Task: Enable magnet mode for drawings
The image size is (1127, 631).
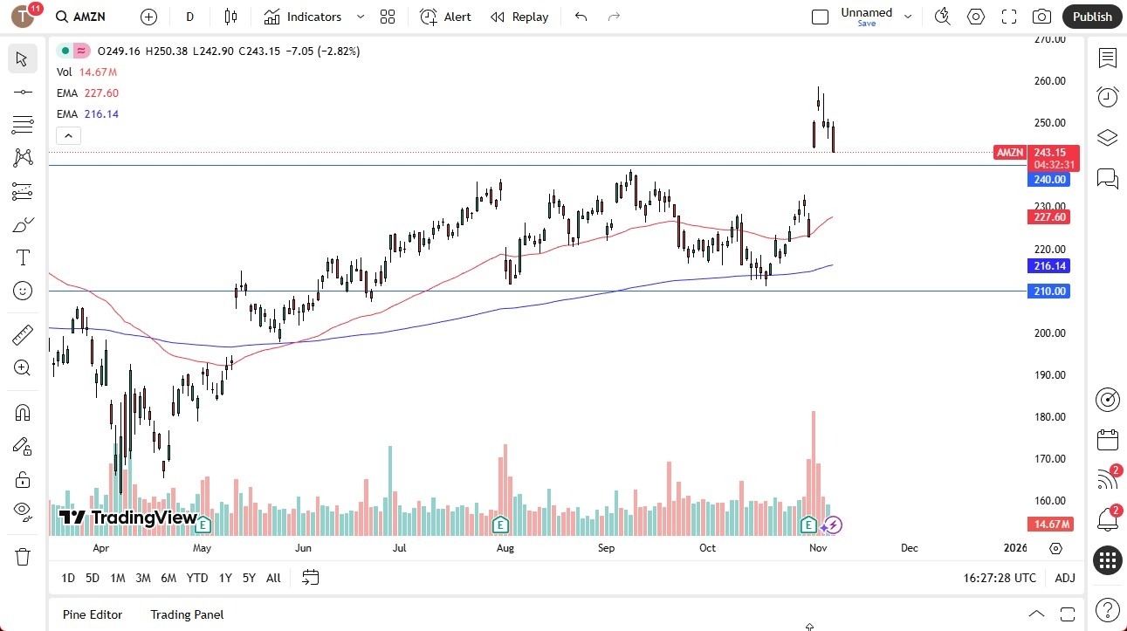Action: 23,412
